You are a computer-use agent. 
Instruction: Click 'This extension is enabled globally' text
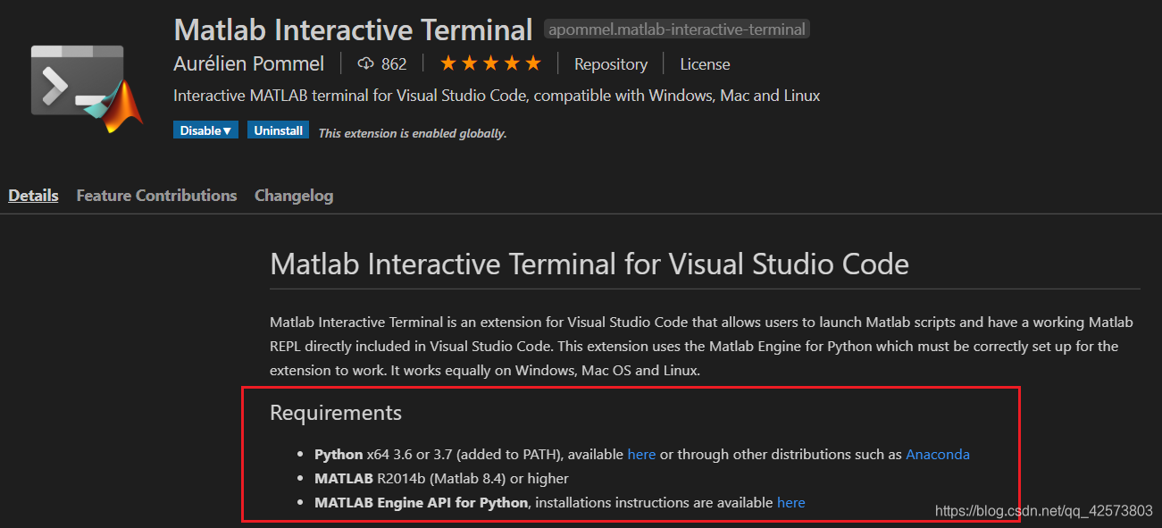click(x=413, y=133)
